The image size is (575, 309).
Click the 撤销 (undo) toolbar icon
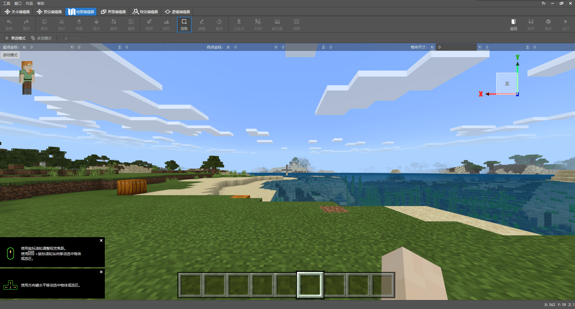click(9, 24)
